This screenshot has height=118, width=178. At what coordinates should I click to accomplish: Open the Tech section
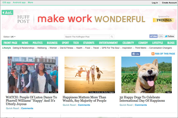click(x=76, y=43)
